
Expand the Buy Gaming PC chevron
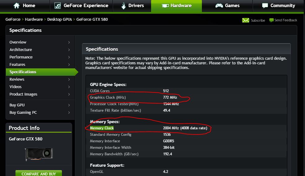pyautogui.click(x=69, y=113)
